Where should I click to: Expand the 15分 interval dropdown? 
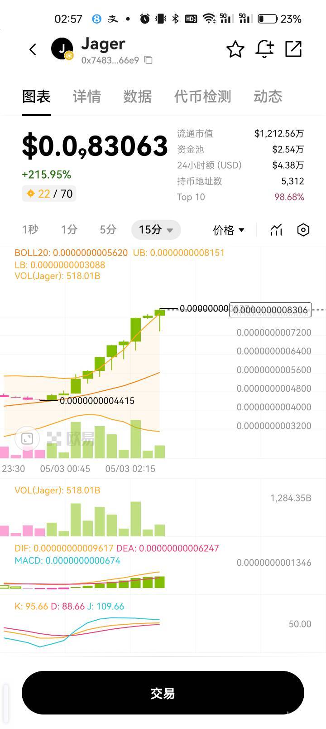(x=156, y=230)
